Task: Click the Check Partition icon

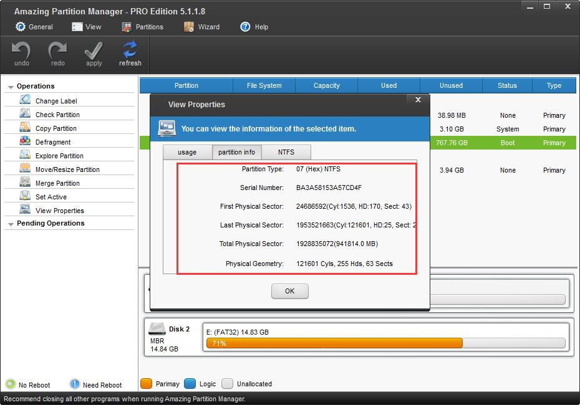Action: coord(25,113)
